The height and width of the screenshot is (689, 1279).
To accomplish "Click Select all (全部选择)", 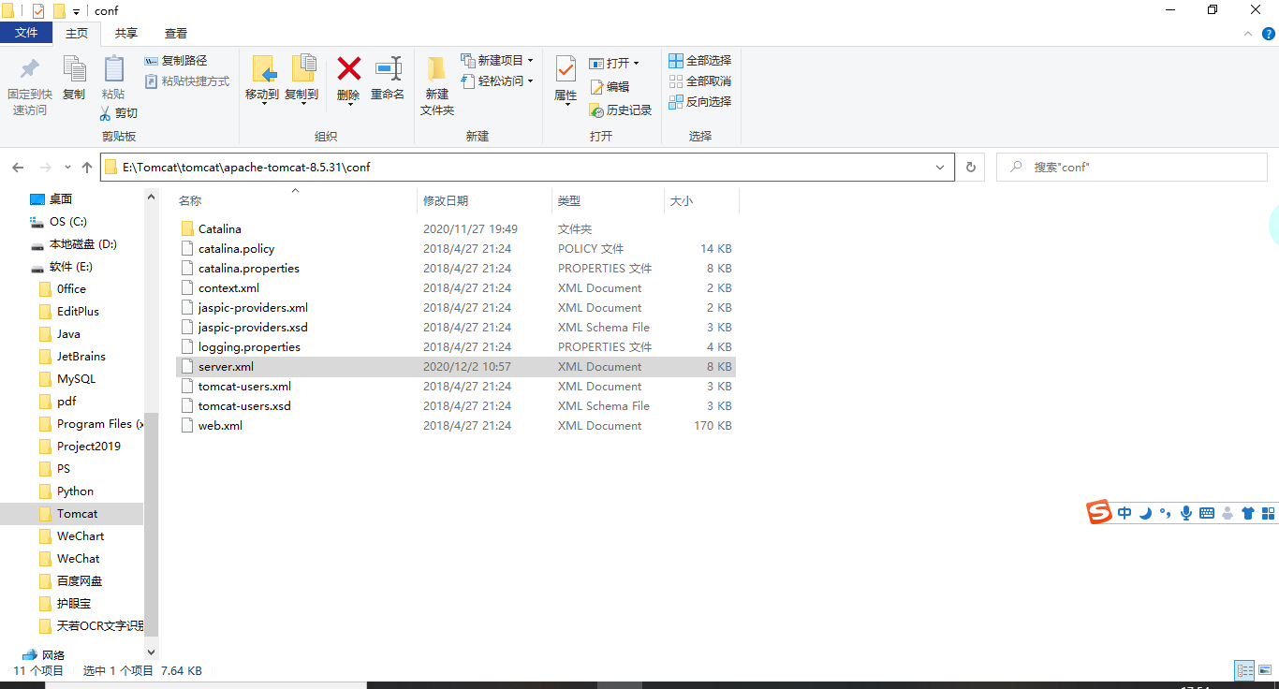I will coord(699,61).
